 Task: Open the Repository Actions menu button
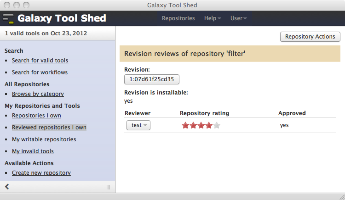pyautogui.click(x=310, y=37)
